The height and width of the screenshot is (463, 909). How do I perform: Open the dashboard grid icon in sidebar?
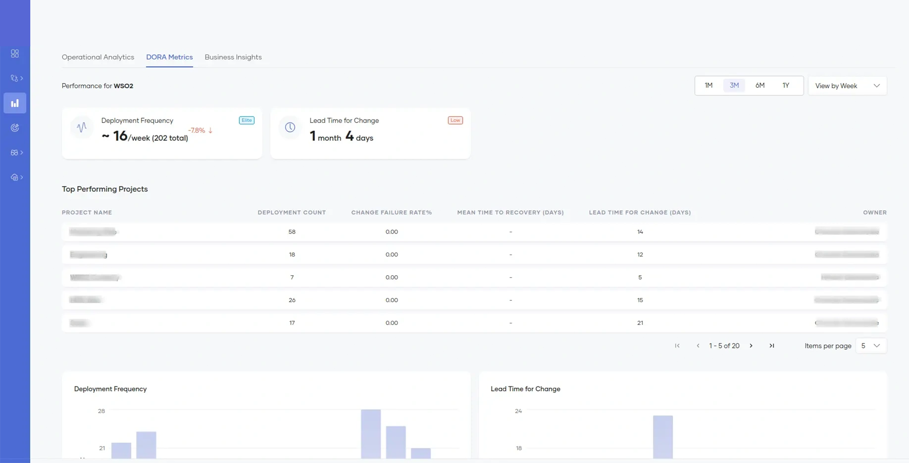(15, 54)
